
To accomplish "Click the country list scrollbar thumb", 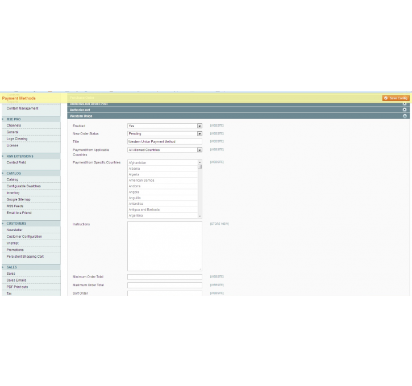I will (199, 167).
